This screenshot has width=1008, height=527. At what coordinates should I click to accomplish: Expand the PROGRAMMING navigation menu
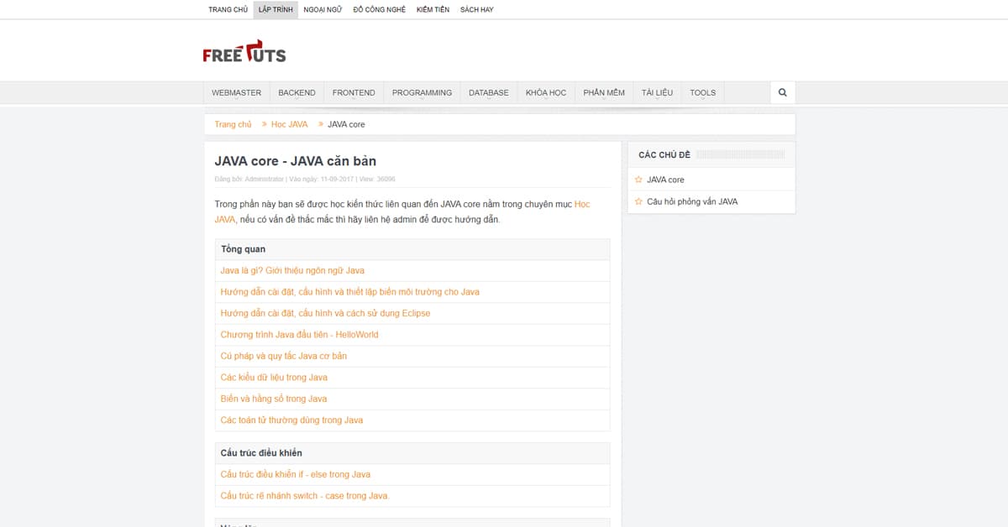click(x=422, y=93)
